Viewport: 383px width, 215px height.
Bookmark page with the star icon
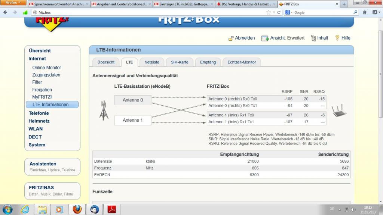tap(269, 12)
